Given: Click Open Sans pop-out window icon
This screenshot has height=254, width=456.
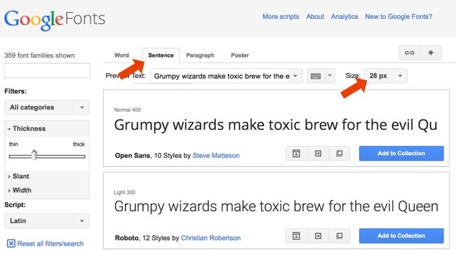Looking at the screenshot, I should point(340,154).
